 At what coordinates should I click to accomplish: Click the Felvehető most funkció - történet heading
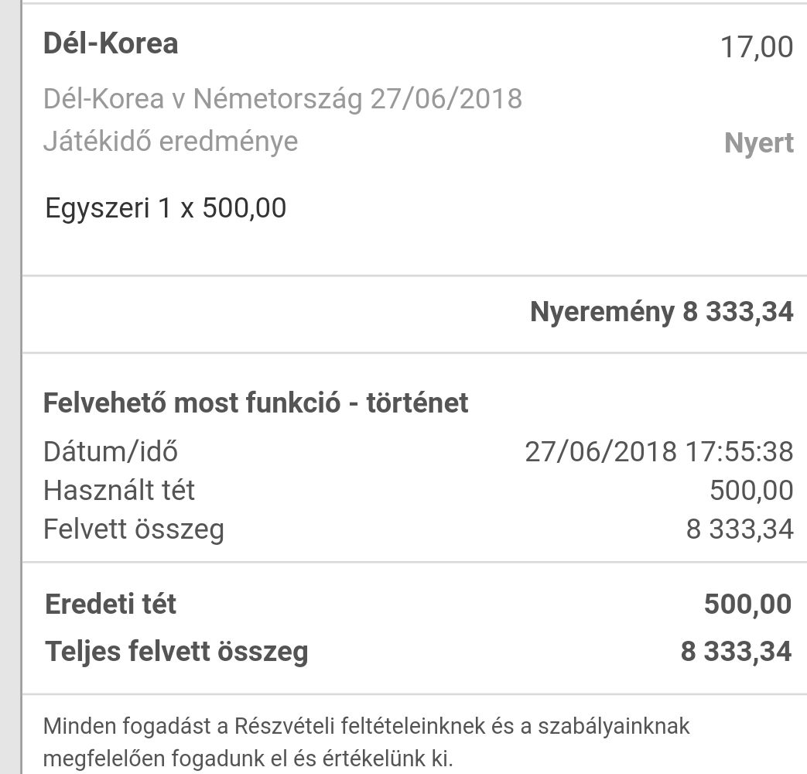click(x=256, y=402)
